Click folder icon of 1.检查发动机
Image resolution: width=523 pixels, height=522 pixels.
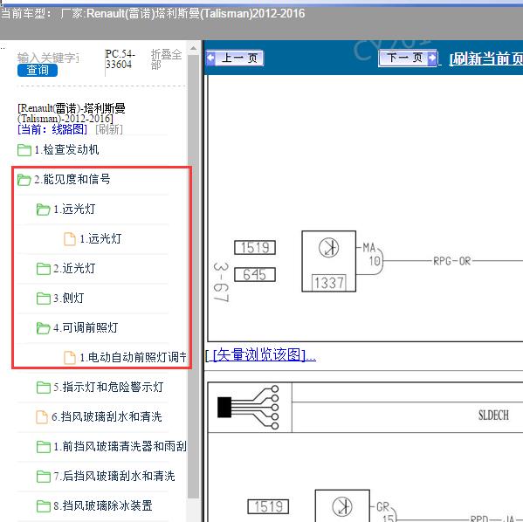(24, 150)
